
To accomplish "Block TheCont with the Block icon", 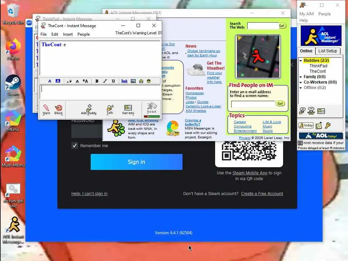I will tap(58, 109).
